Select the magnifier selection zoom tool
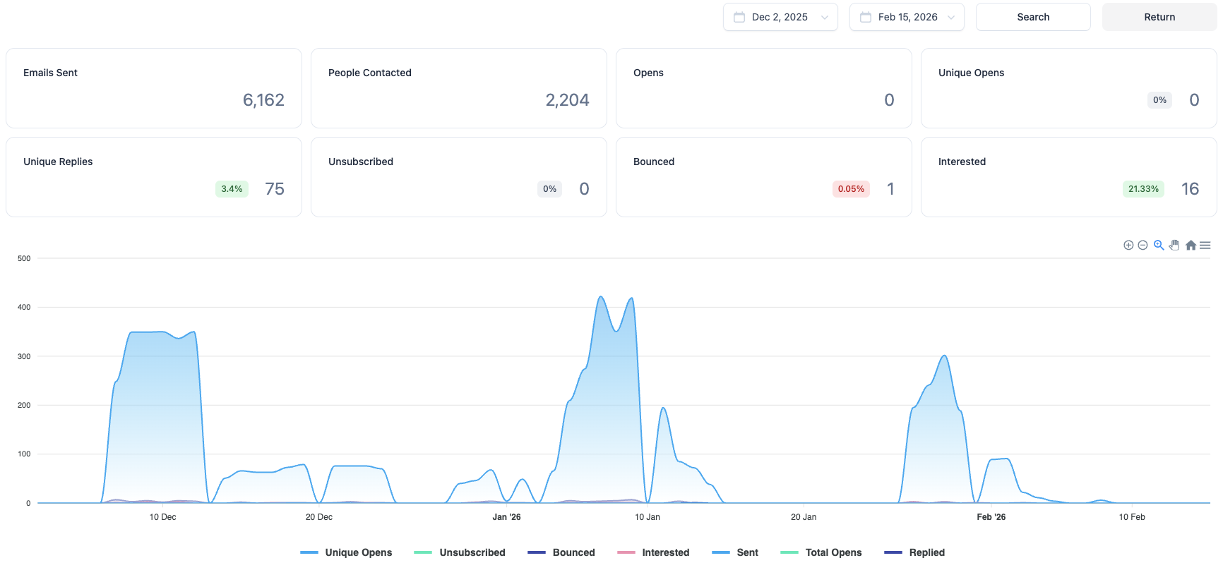Image resolution: width=1223 pixels, height=570 pixels. (1159, 245)
